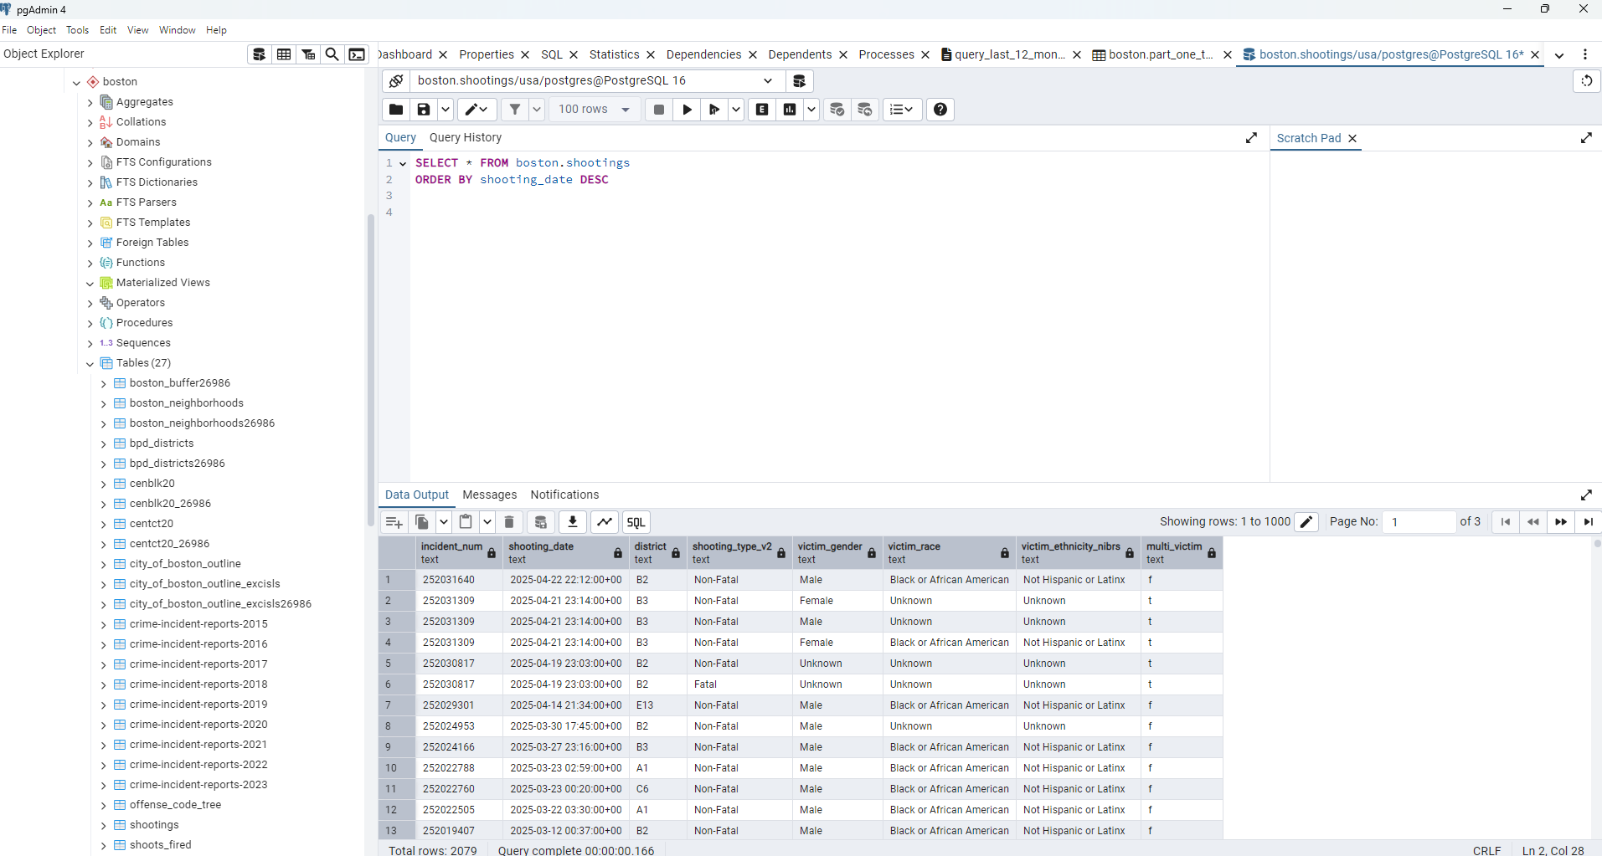
Task: Open the Object menu
Action: (41, 30)
